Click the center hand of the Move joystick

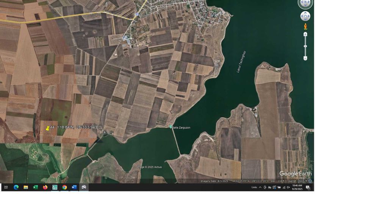click(305, 16)
